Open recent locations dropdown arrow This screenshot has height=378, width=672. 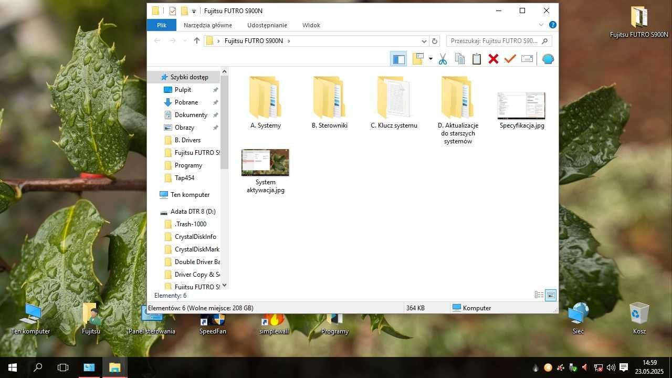184,40
